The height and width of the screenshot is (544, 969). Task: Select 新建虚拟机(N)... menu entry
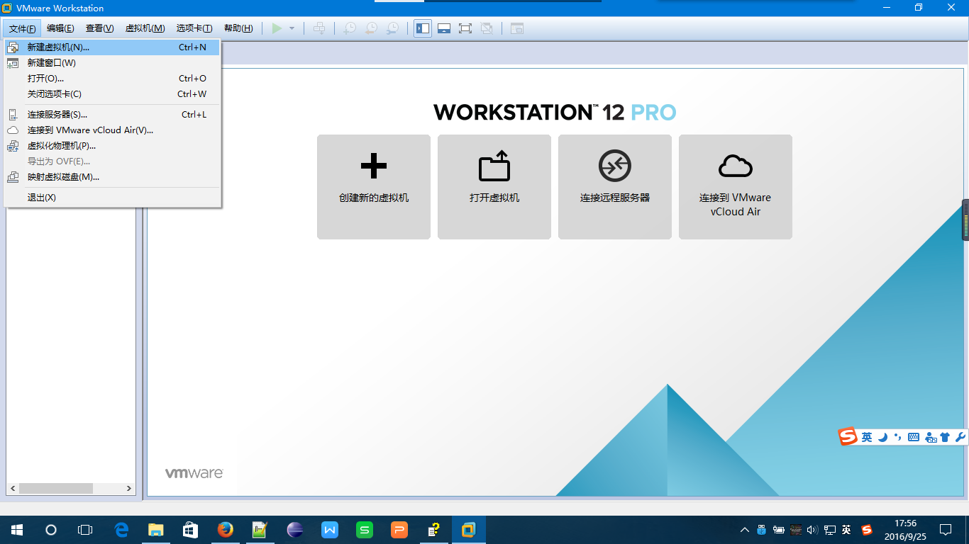point(112,47)
